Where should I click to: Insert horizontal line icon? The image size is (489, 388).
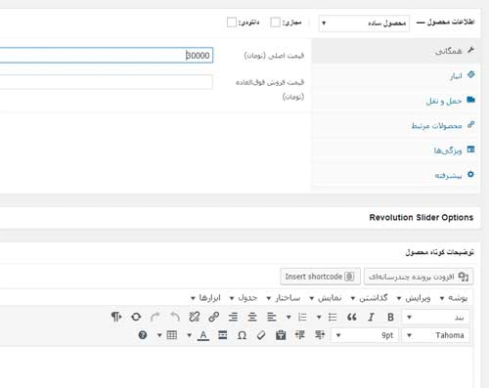tap(222, 335)
